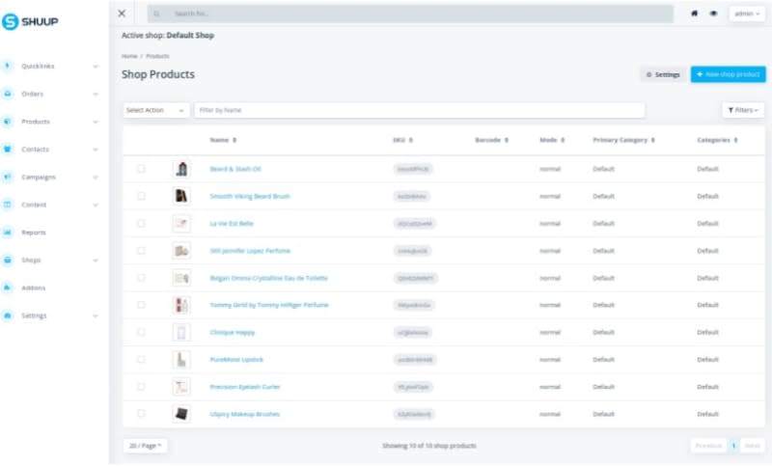Close the sidebar with the X icon
Viewport: 772px width, 466px height.
122,14
